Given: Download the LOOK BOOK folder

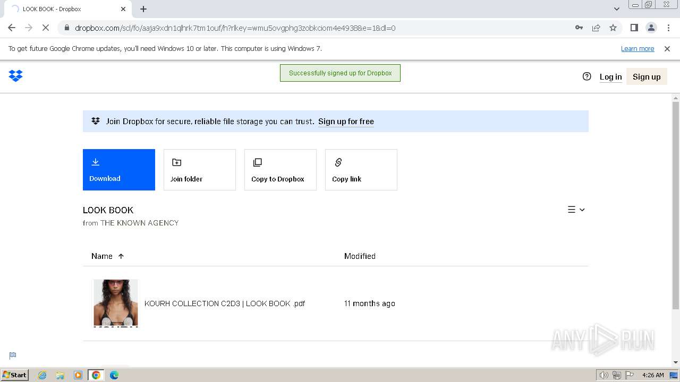Looking at the screenshot, I should tap(119, 170).
